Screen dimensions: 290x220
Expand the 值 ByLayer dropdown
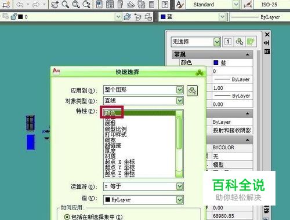(x=180, y=200)
